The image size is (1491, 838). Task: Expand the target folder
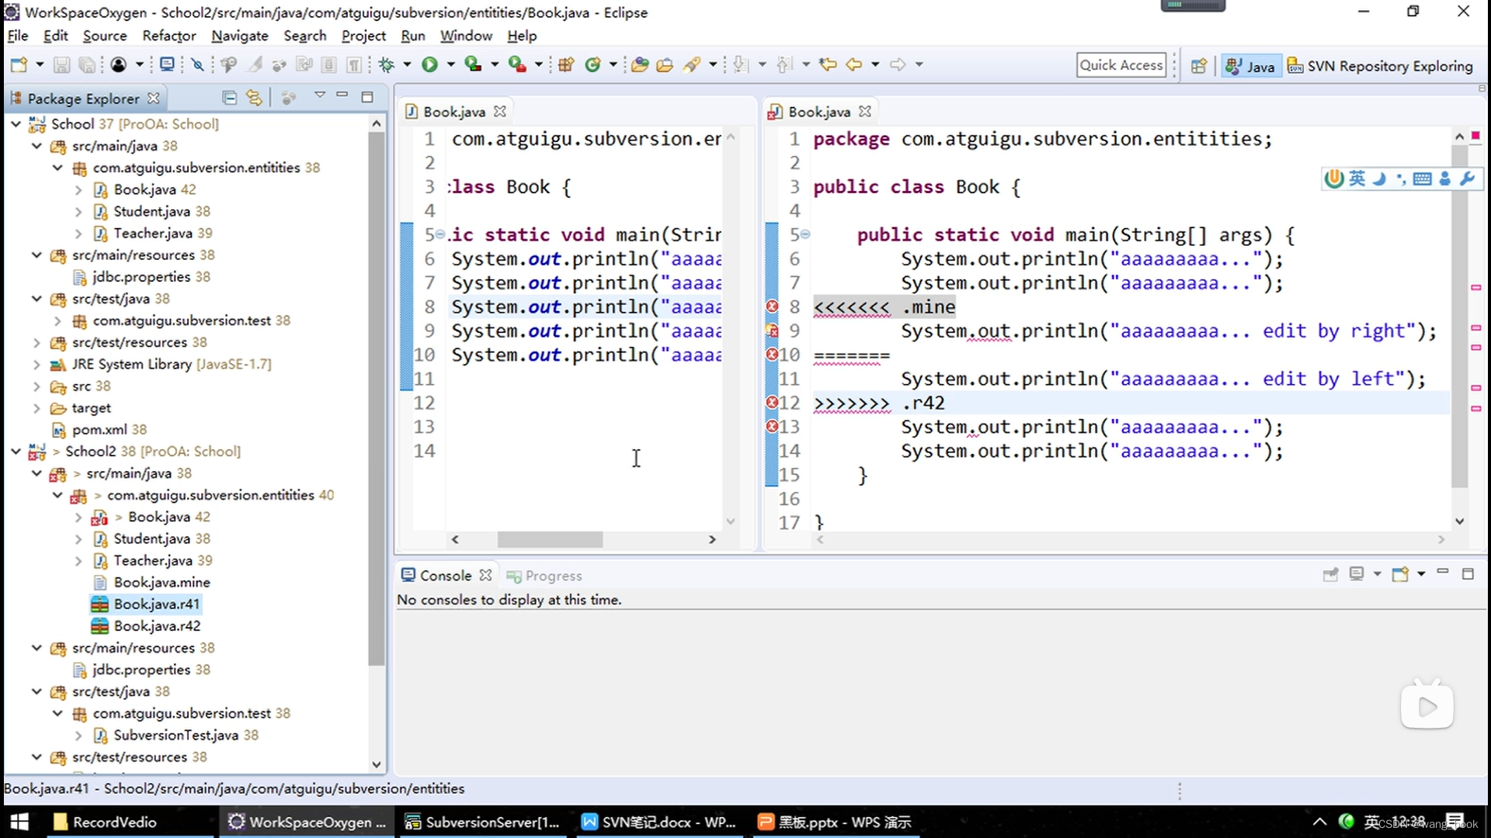pyautogui.click(x=36, y=407)
